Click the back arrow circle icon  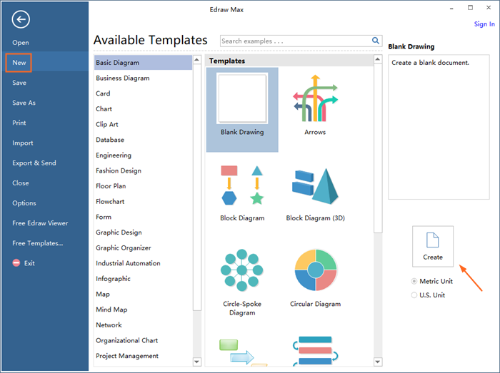(x=21, y=19)
